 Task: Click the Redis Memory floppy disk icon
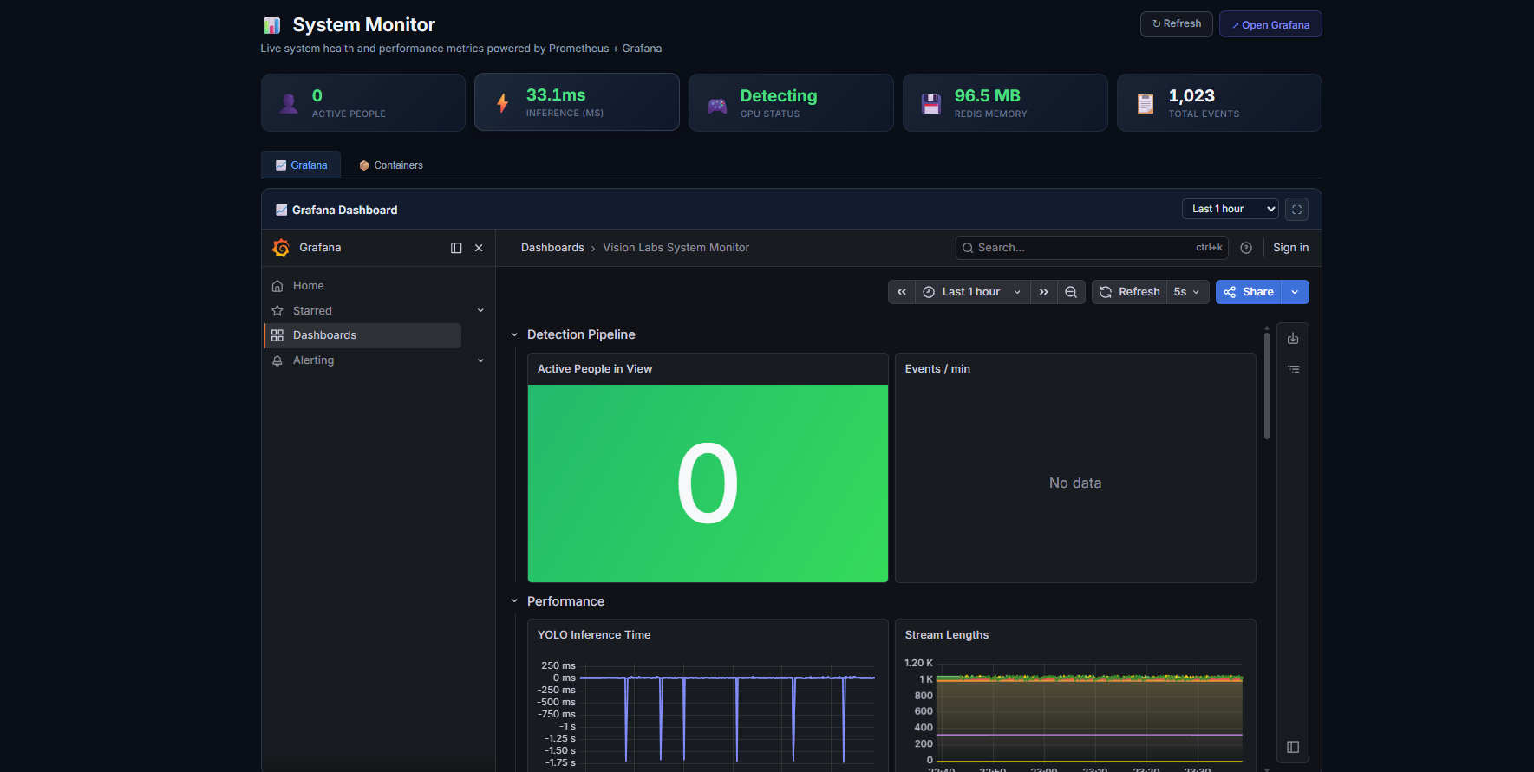[931, 104]
